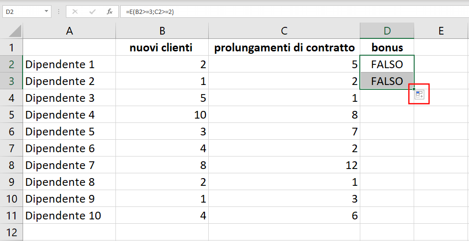This screenshot has height=241, width=469.
Task: Click the green fill handle below D3
Action: point(414,89)
